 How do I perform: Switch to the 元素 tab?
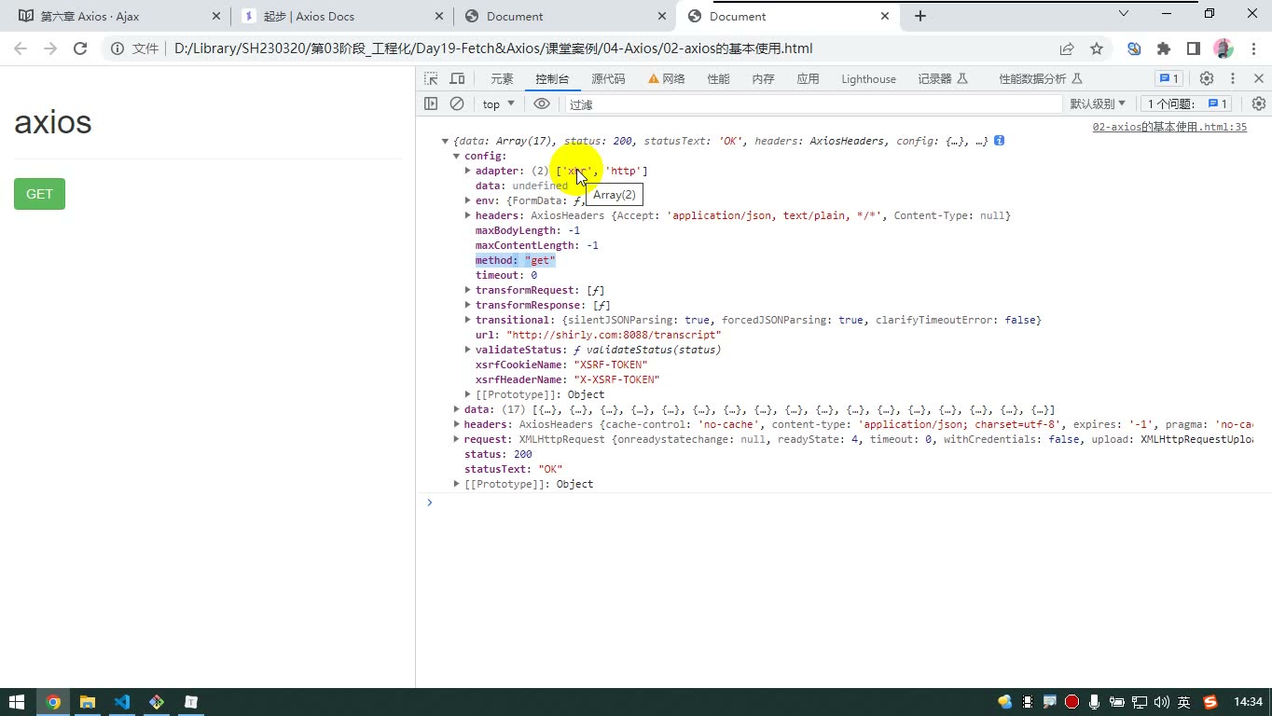pos(502,79)
